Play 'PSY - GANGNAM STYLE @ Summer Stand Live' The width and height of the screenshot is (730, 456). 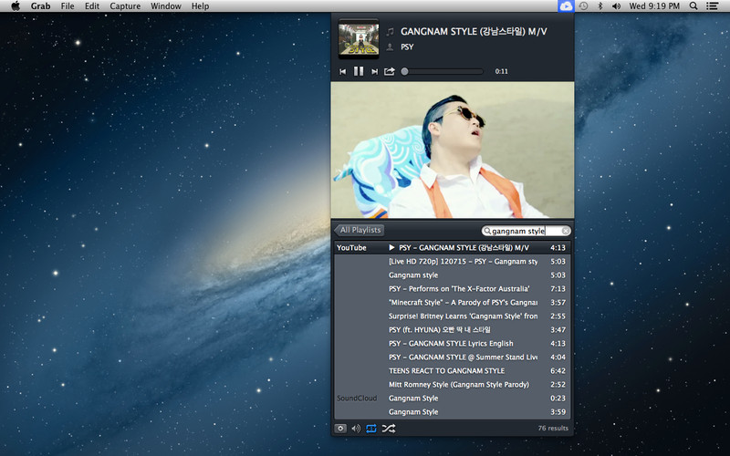coord(453,357)
